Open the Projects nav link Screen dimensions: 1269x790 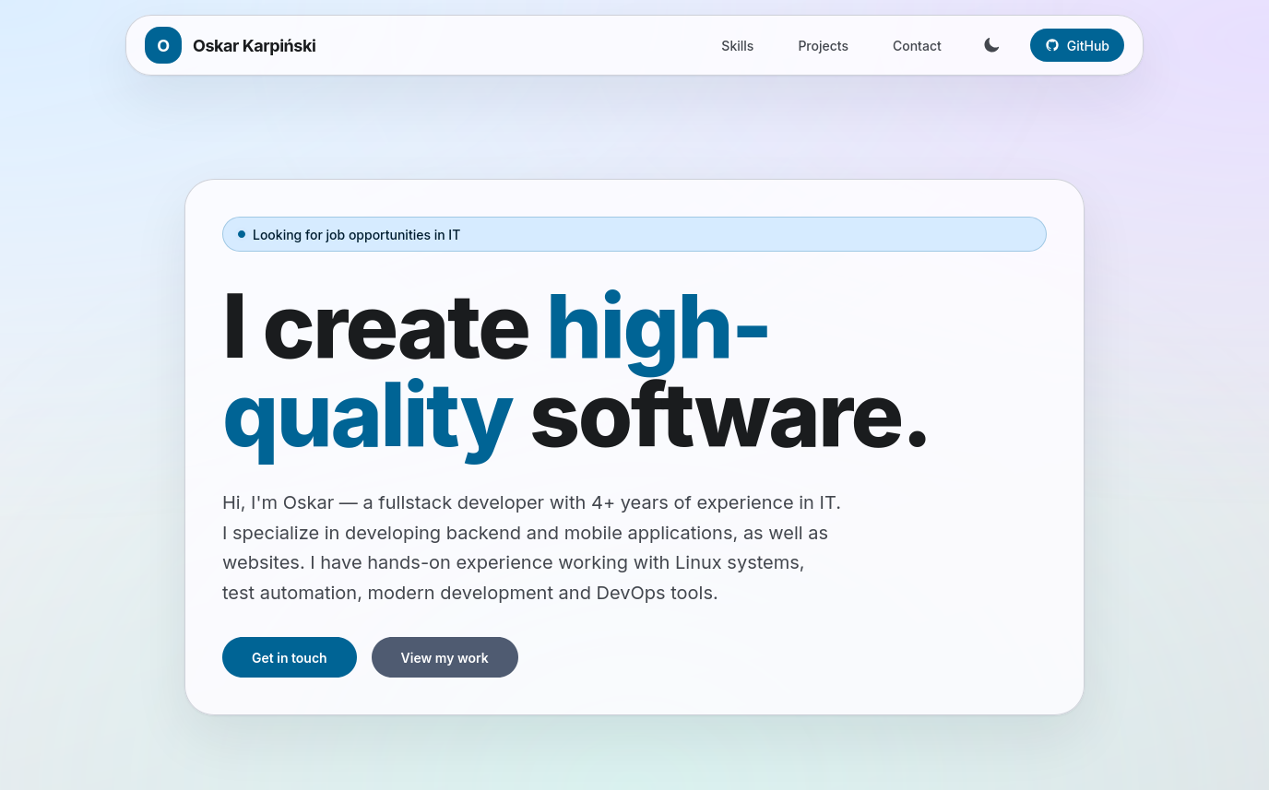coord(823,45)
